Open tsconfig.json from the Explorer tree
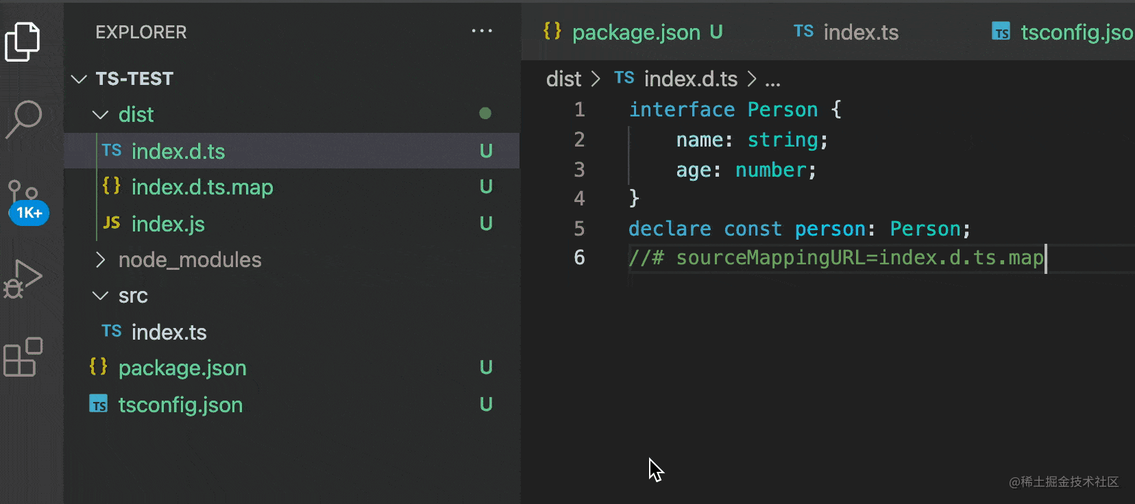Viewport: 1135px width, 504px height. [180, 405]
